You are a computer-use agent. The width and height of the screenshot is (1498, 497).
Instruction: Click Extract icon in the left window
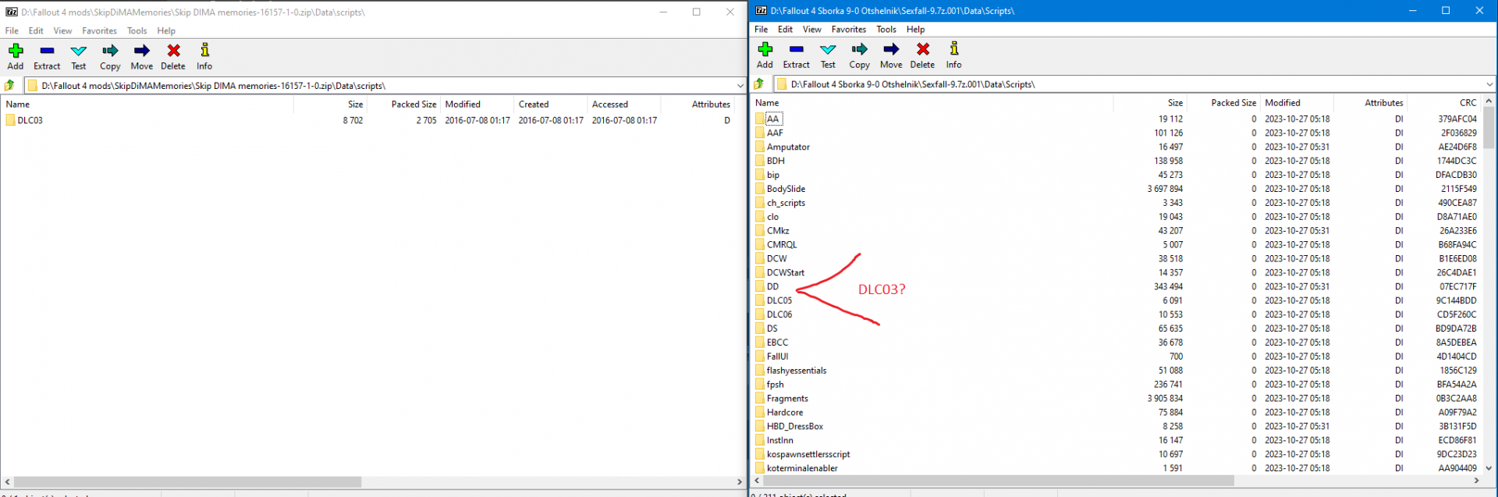[47, 51]
